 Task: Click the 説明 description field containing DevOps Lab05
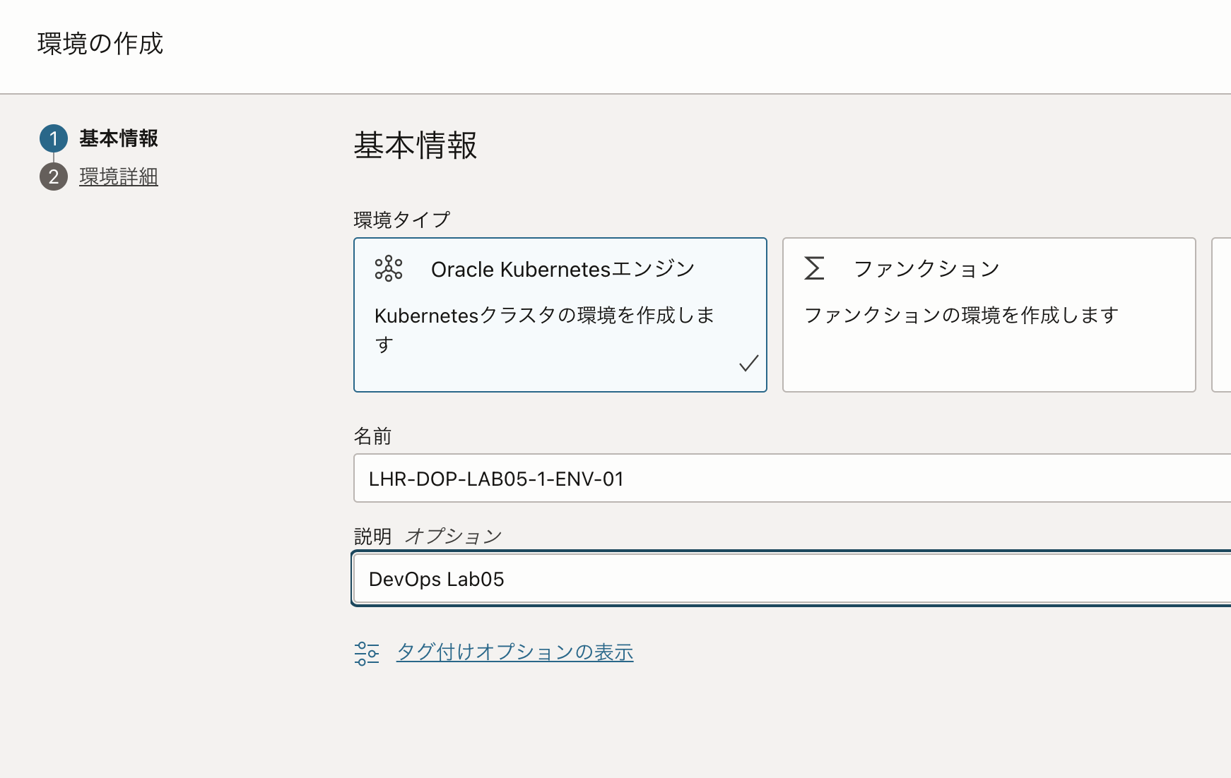(x=707, y=578)
